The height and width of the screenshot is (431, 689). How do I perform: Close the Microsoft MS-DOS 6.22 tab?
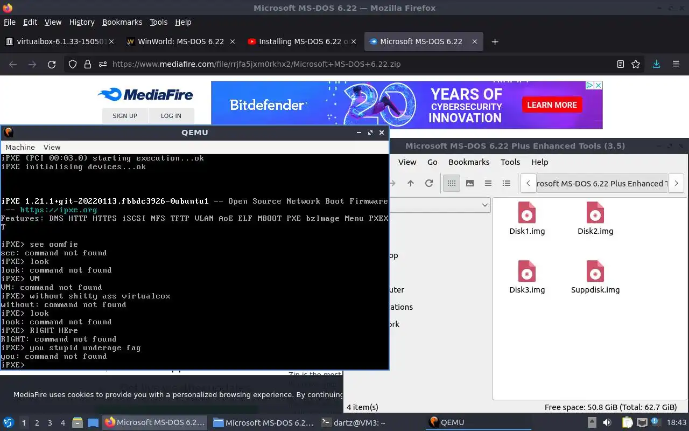(475, 41)
